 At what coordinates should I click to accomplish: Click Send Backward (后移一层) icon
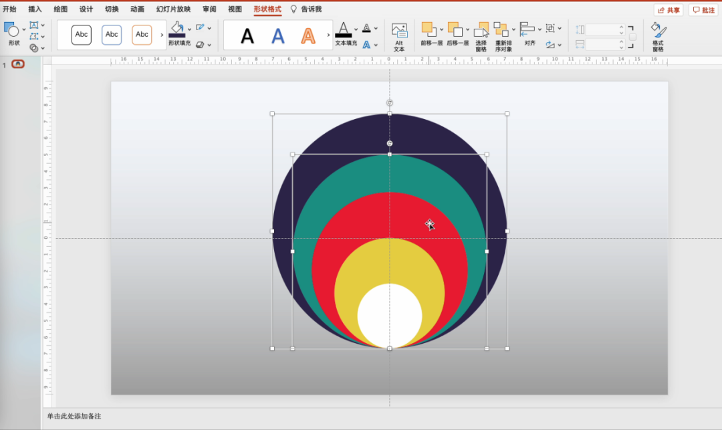455,29
